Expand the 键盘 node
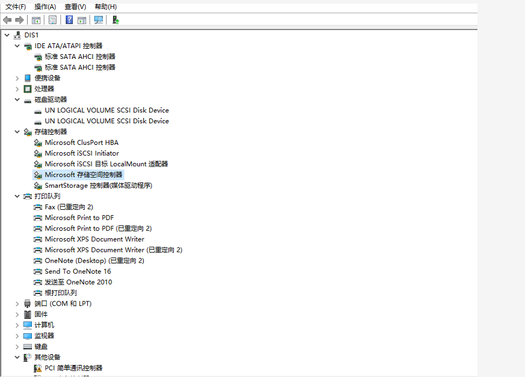 [x=17, y=347]
